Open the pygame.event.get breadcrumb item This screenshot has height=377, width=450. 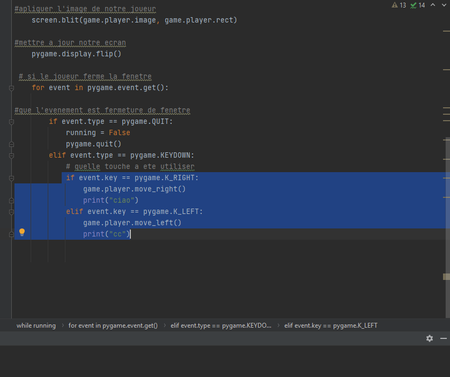click(113, 326)
